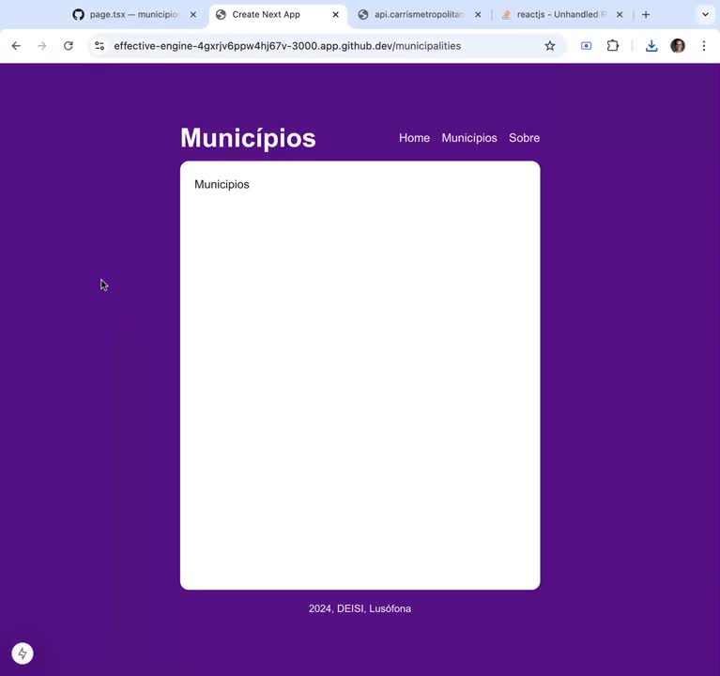Switch to the page.tsx GitHub tab
720x676 pixels.
pos(133,15)
